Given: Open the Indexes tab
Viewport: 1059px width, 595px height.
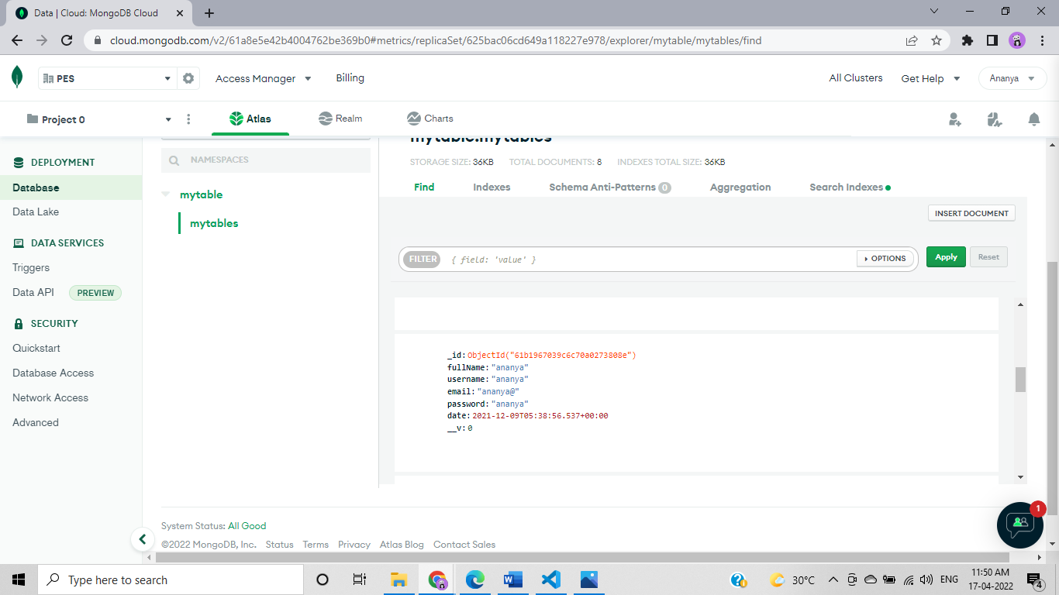Looking at the screenshot, I should pyautogui.click(x=492, y=187).
